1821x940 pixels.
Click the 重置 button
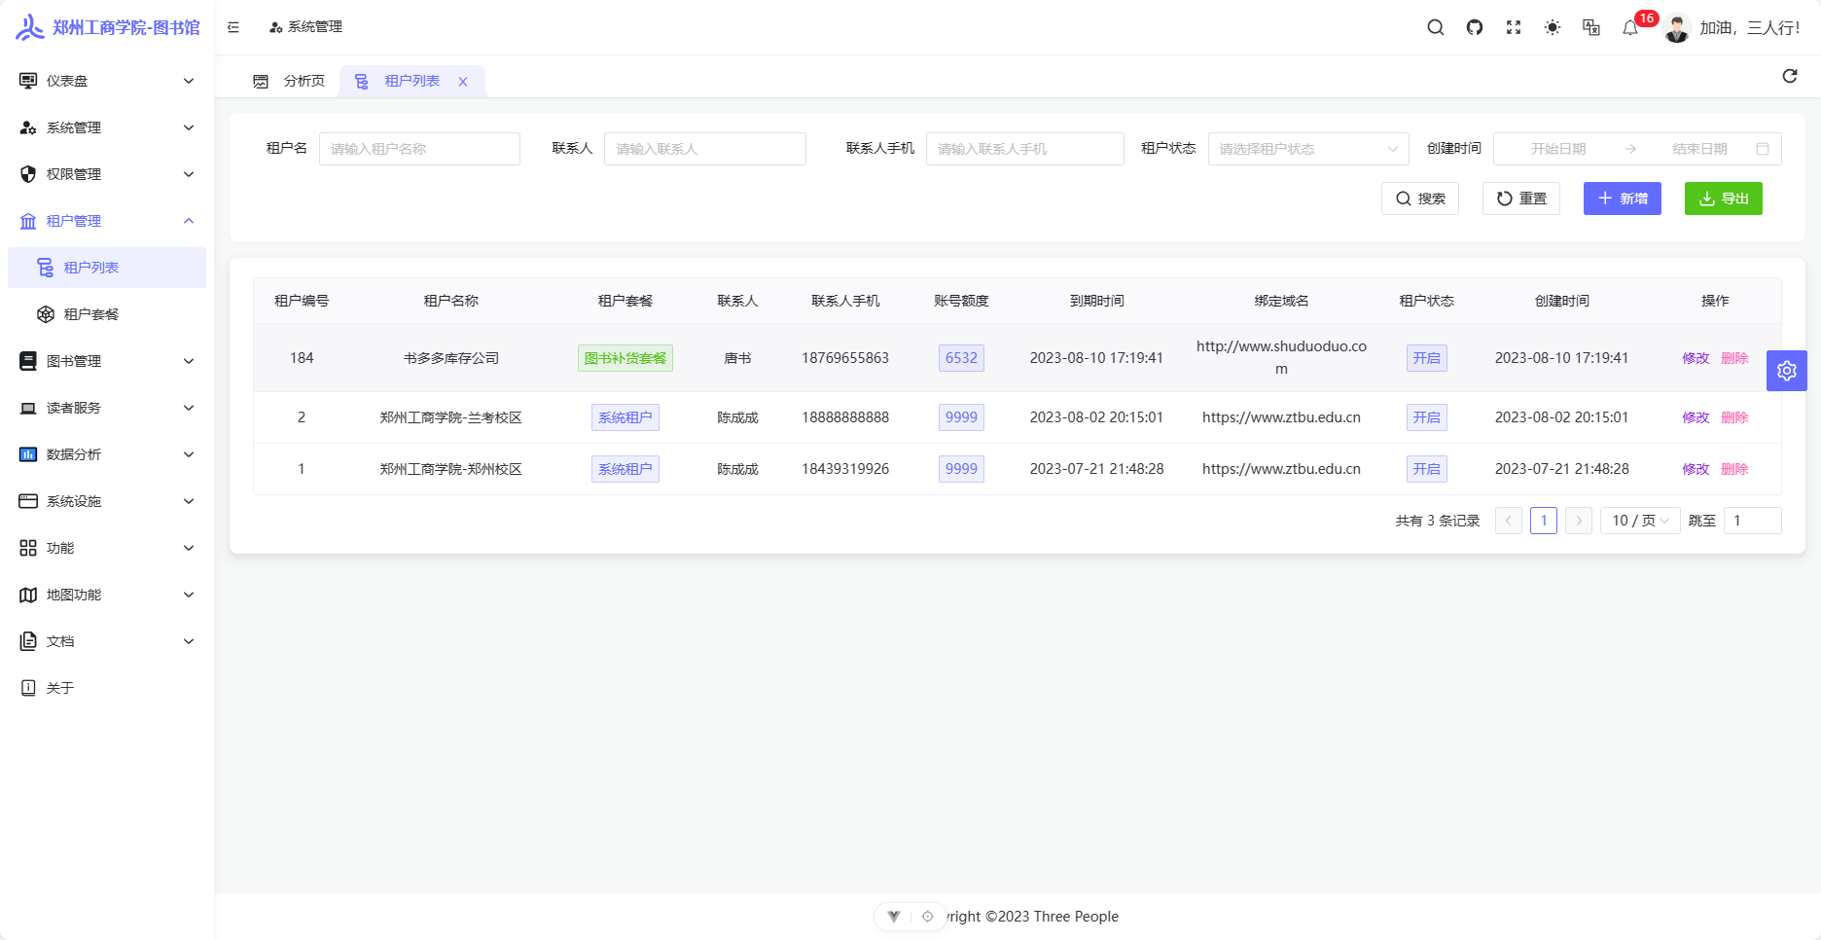1521,199
